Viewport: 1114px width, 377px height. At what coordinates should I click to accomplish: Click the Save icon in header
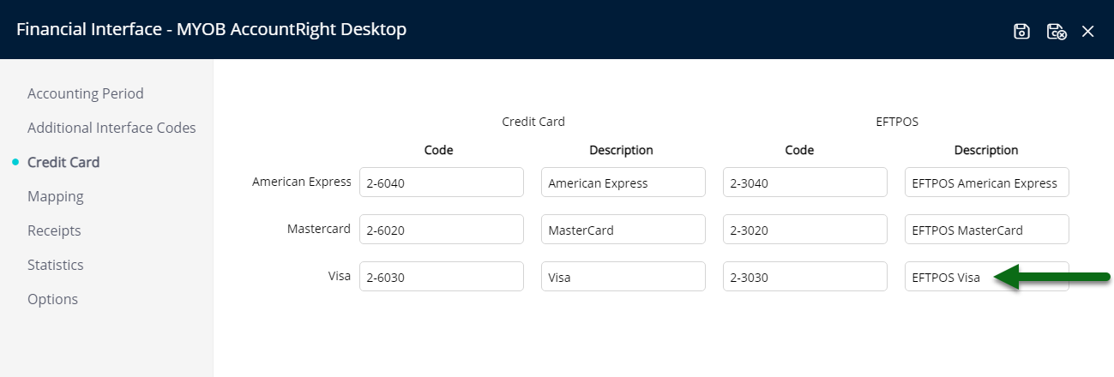[x=1021, y=32]
